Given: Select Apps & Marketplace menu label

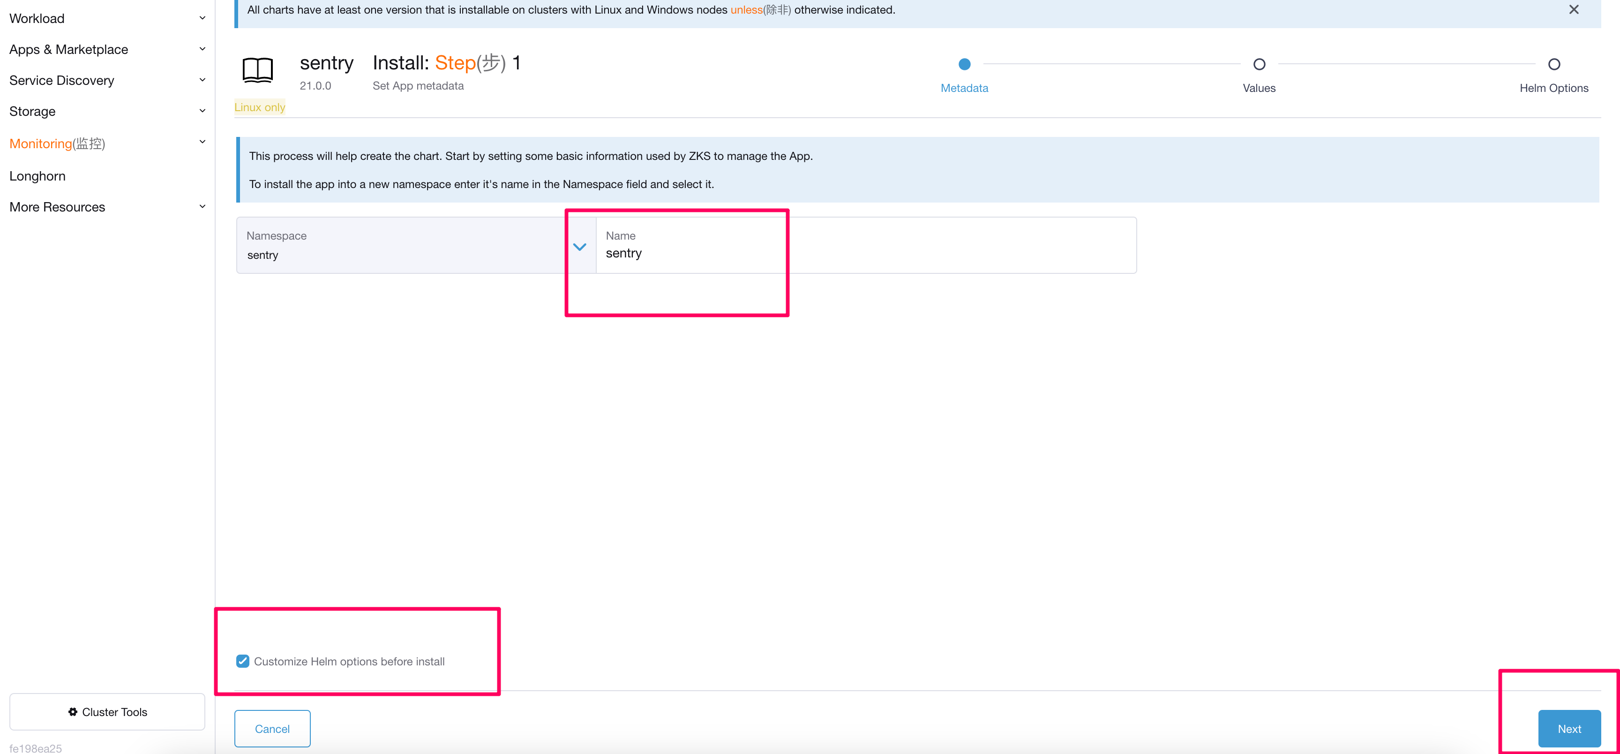Looking at the screenshot, I should (x=68, y=49).
